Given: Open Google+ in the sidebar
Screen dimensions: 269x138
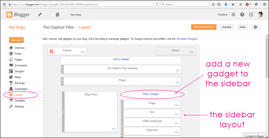Looking at the screenshot, I should pos(19,71).
